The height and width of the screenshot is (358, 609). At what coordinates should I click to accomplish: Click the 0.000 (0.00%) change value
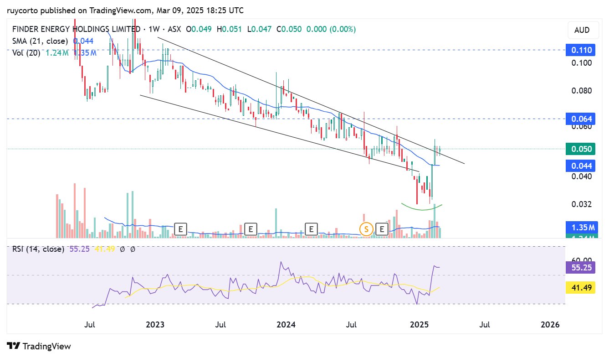point(331,29)
